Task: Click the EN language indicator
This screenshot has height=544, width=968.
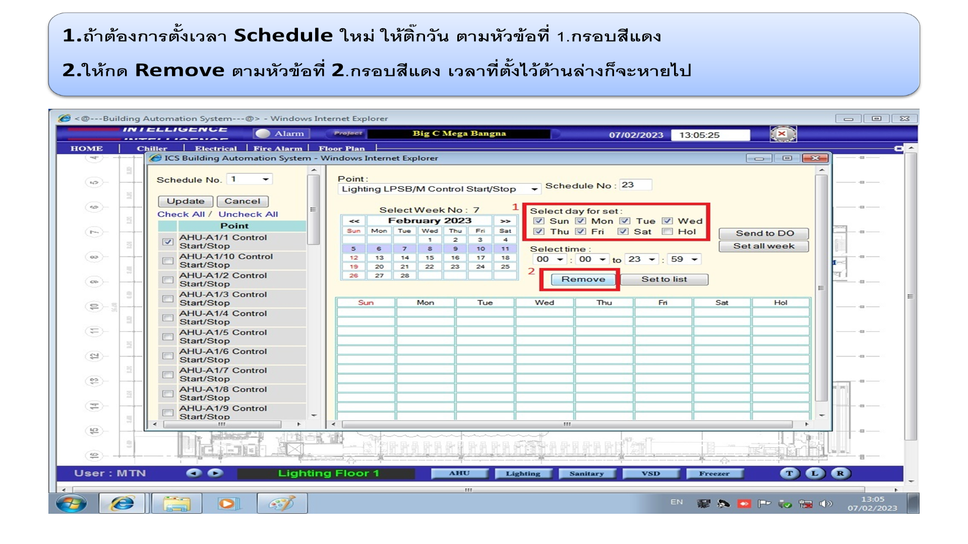Action: [x=677, y=502]
